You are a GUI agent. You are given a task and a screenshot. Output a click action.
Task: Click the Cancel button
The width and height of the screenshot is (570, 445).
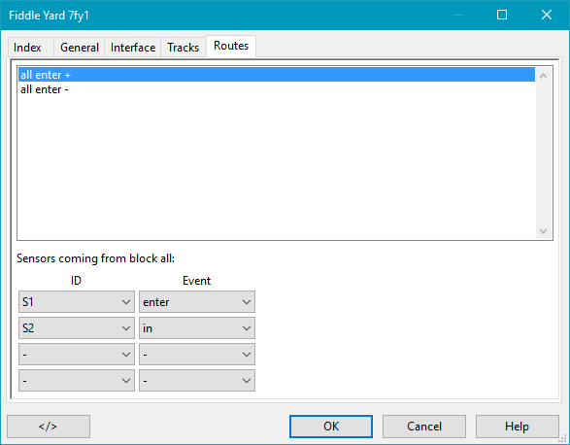pyautogui.click(x=424, y=427)
